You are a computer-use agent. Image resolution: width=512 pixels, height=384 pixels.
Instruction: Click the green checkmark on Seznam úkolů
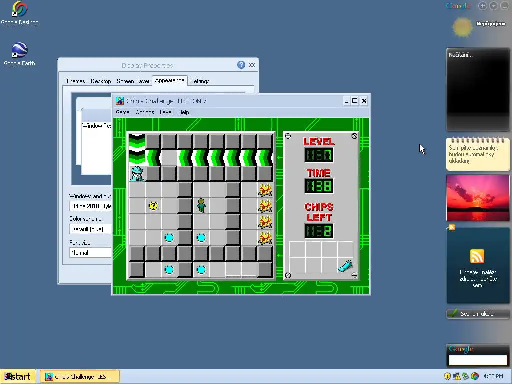[453, 314]
